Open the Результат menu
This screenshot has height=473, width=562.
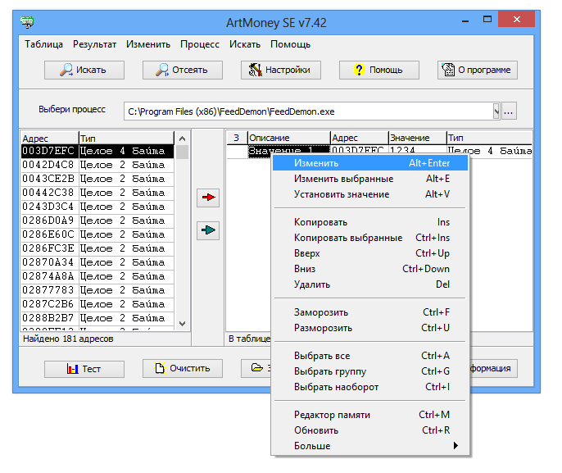[95, 44]
